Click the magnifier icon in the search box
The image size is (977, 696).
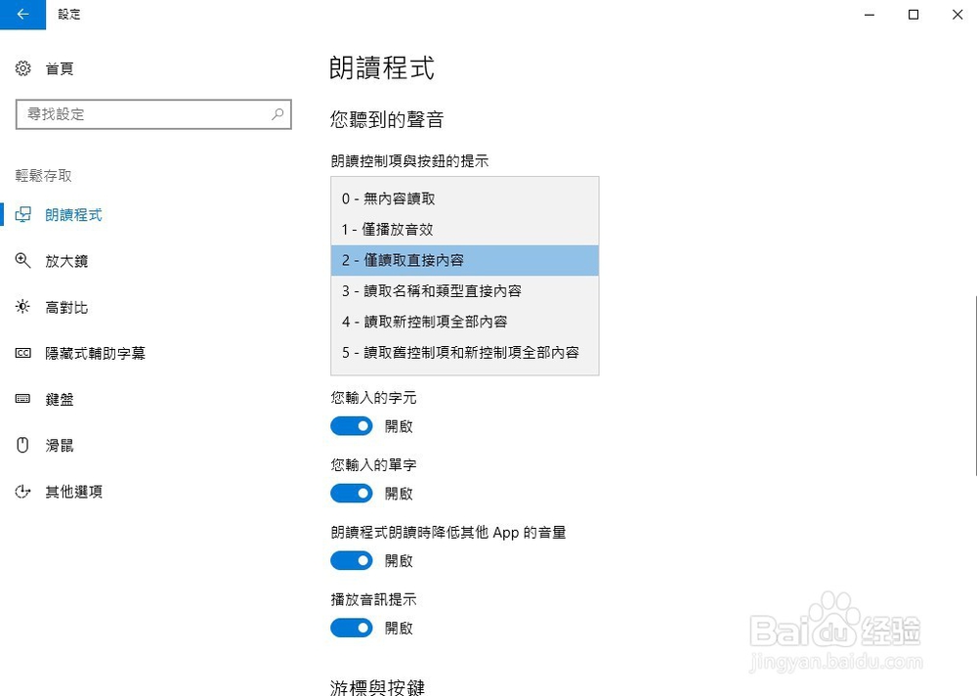click(x=277, y=114)
